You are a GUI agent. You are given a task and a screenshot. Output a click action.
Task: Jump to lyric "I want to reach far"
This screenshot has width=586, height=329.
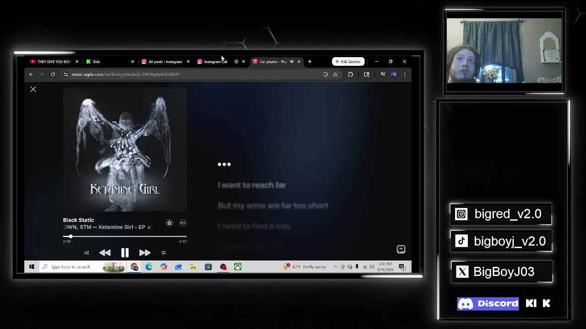[x=252, y=185]
